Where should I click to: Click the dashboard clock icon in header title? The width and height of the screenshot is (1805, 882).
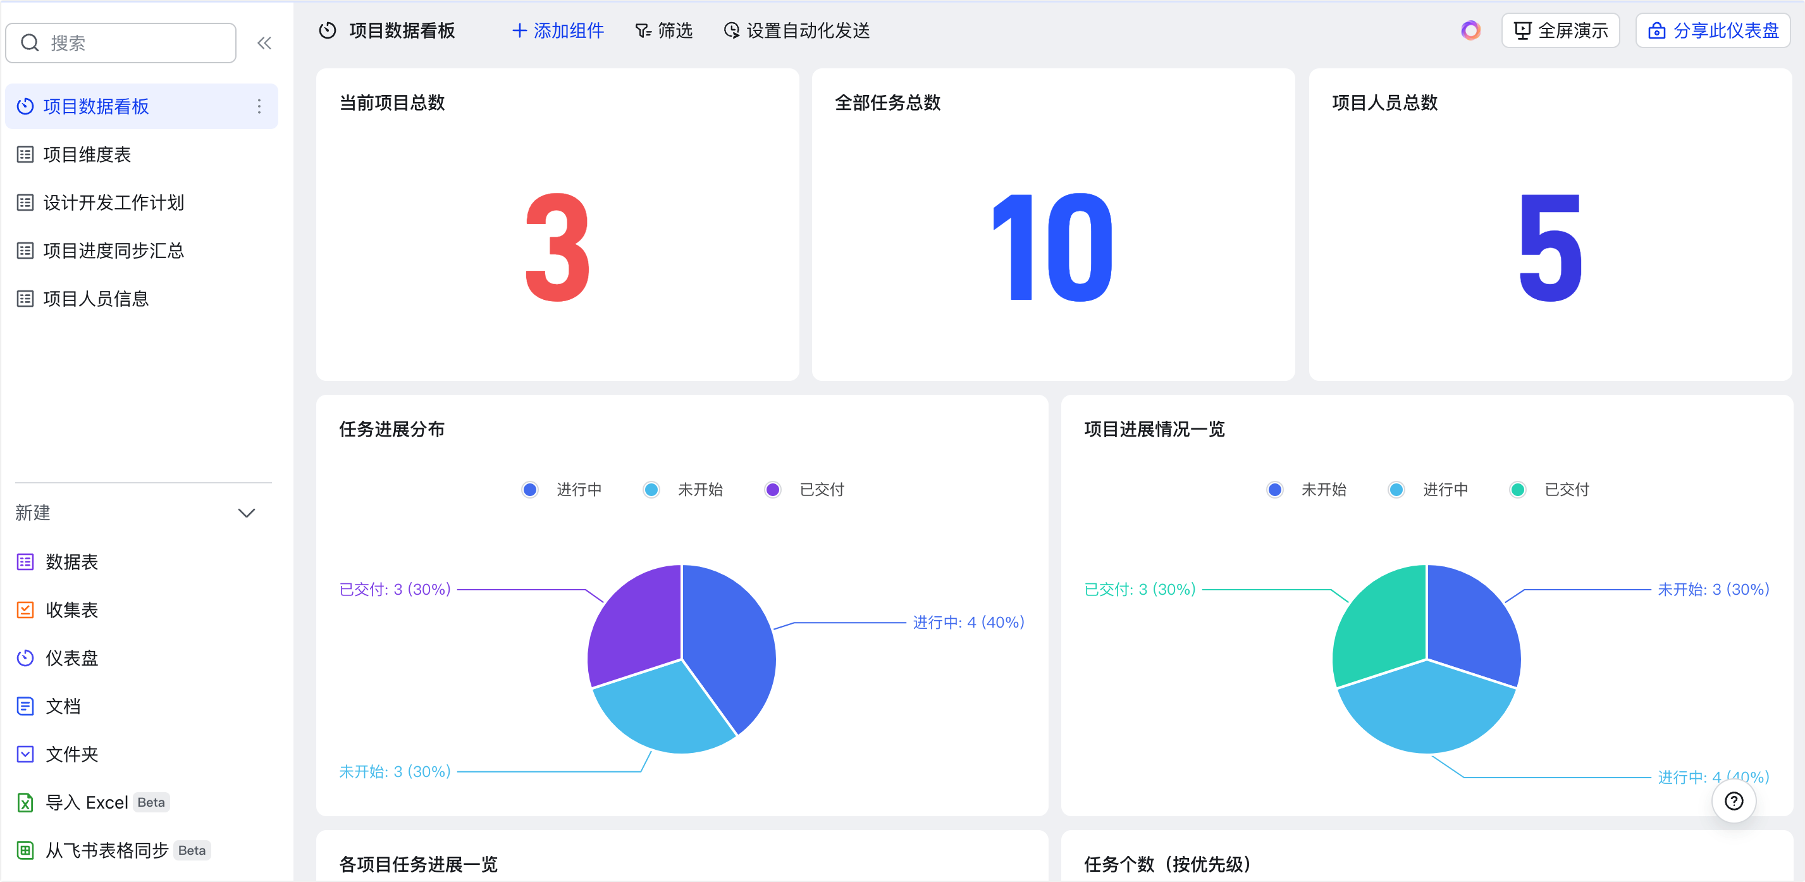pos(327,30)
